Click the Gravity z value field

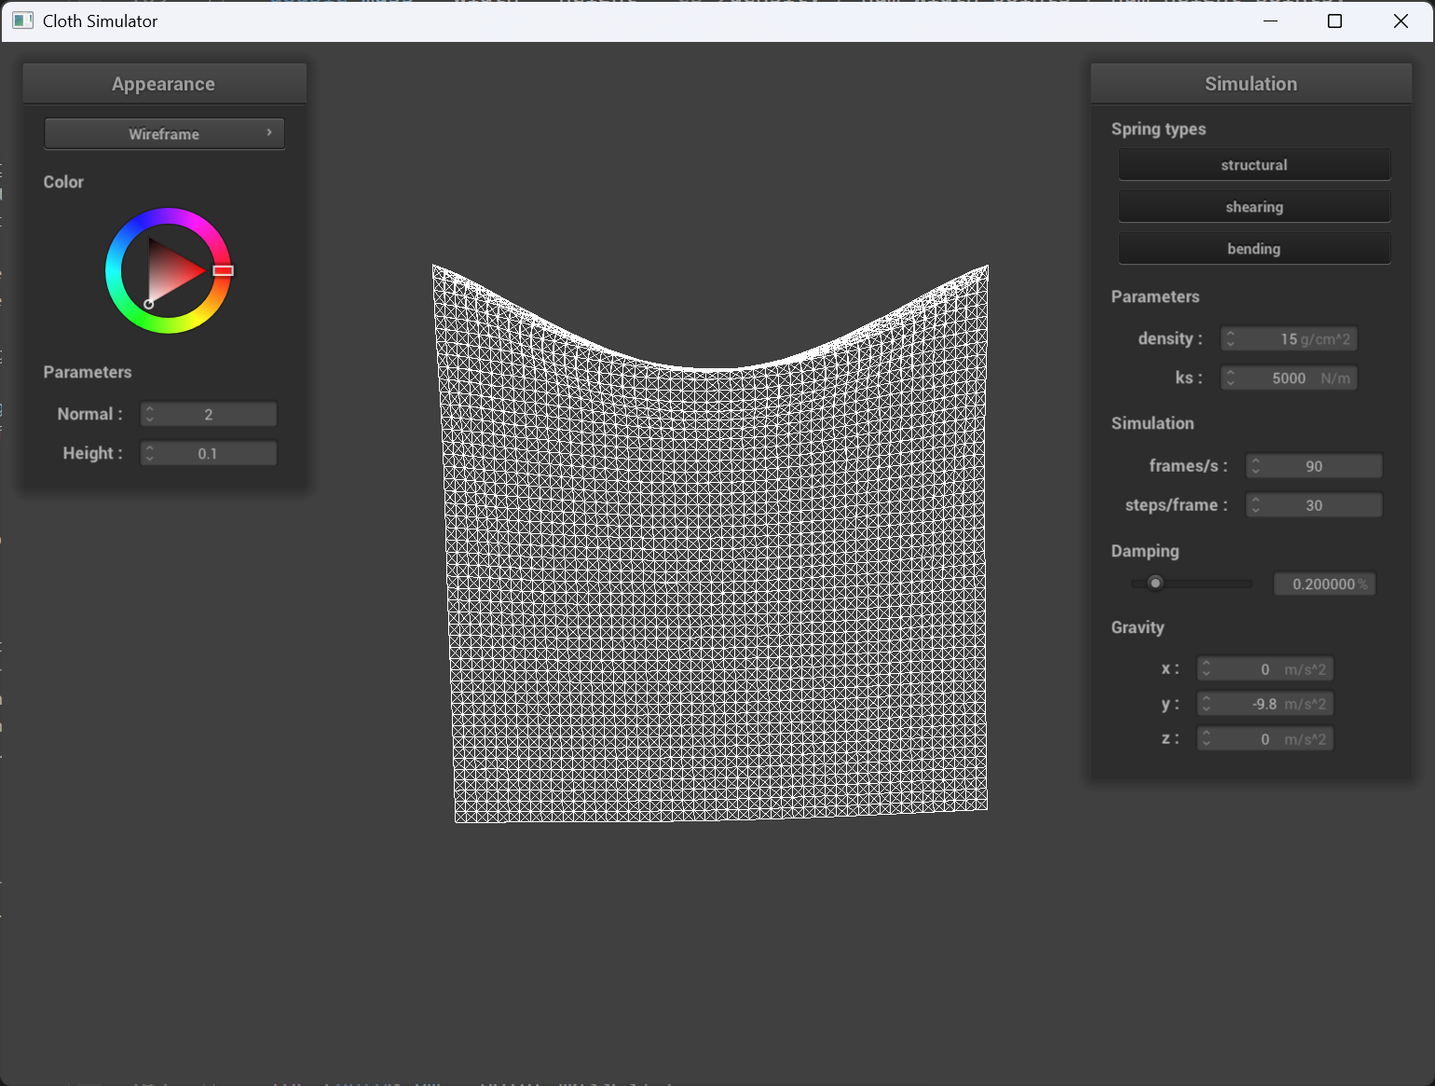click(1265, 739)
